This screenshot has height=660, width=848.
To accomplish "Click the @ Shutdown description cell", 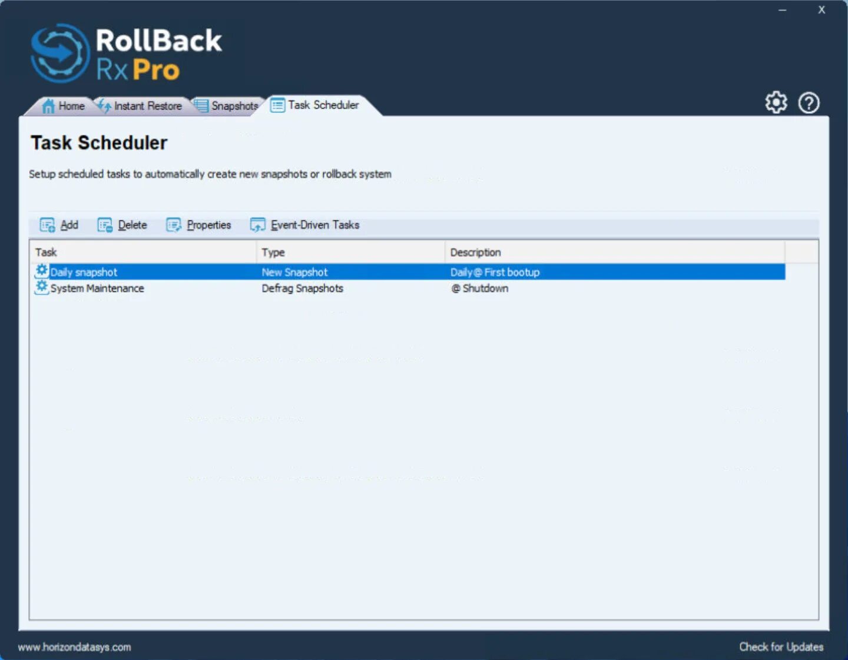I will click(479, 288).
